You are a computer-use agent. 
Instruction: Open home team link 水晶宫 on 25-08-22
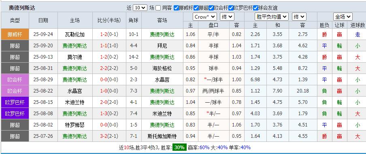click(74, 91)
